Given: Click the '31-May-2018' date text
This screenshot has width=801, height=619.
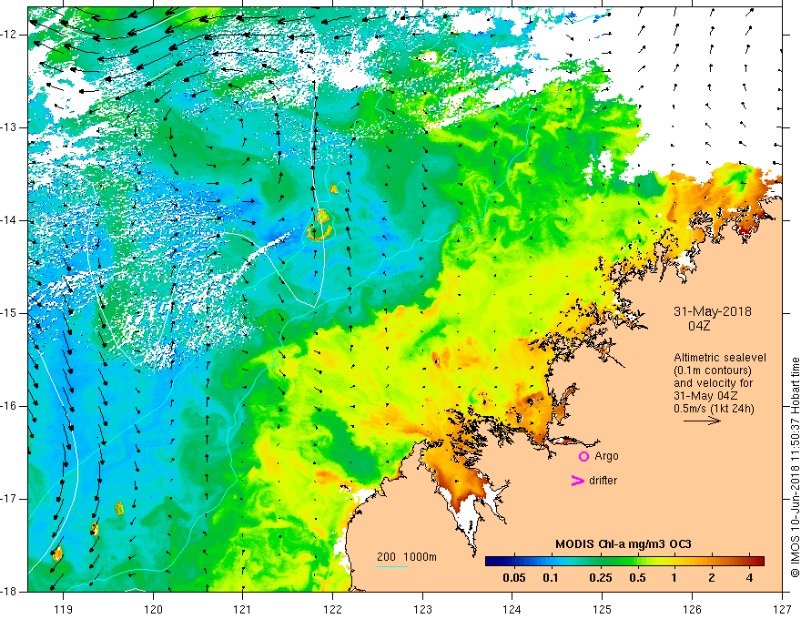Looking at the screenshot, I should 713,311.
